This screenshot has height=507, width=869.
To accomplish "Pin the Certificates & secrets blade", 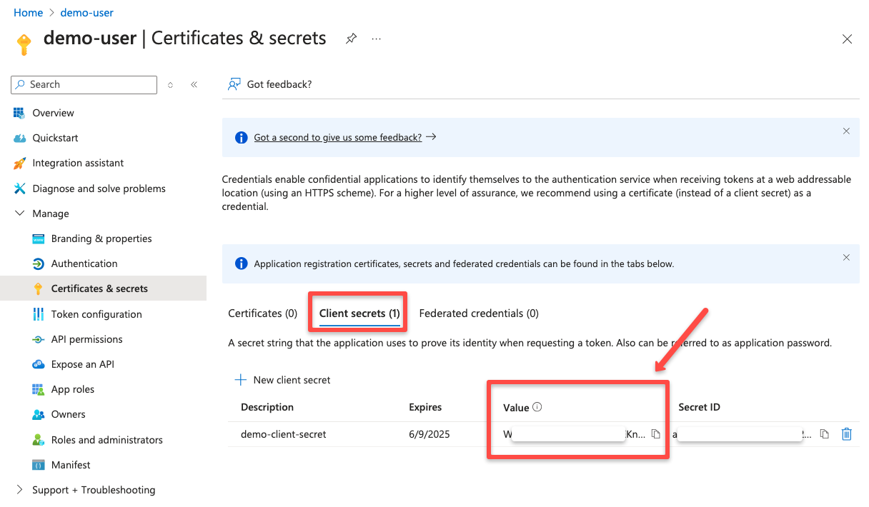I will tap(351, 38).
